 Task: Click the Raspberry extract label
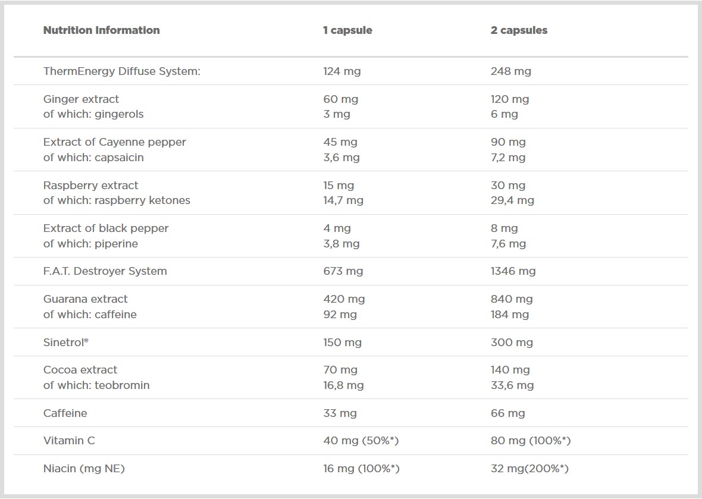click(x=90, y=186)
